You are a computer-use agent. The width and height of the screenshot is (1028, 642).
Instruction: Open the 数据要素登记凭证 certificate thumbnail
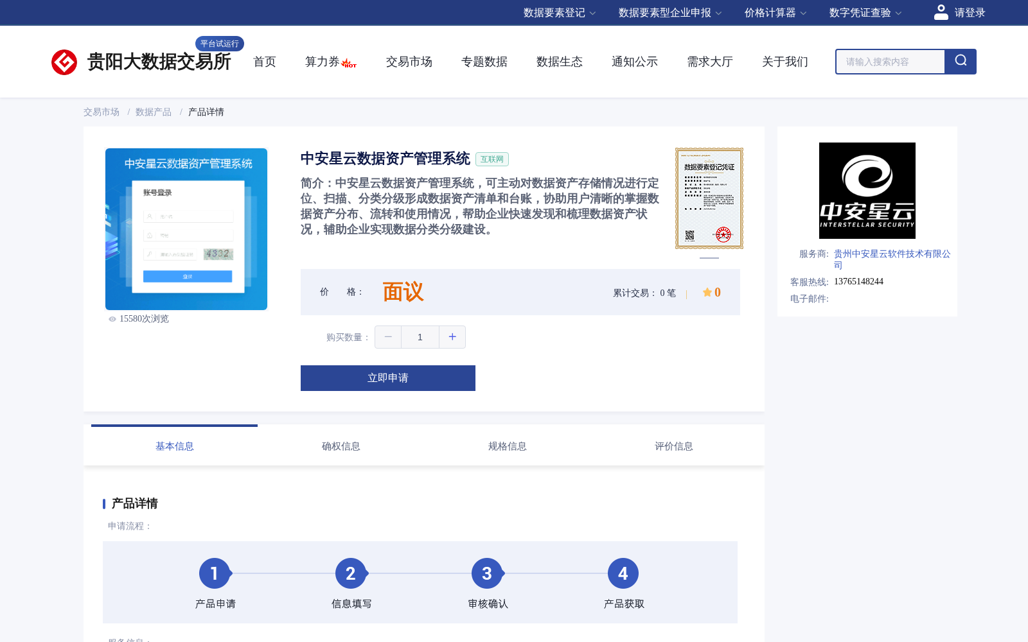coord(709,198)
